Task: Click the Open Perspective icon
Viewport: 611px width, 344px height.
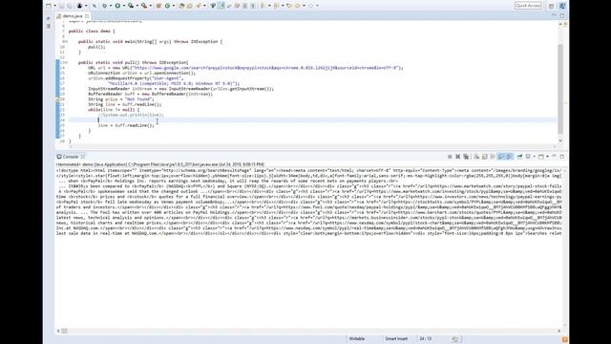Action: tap(552, 6)
